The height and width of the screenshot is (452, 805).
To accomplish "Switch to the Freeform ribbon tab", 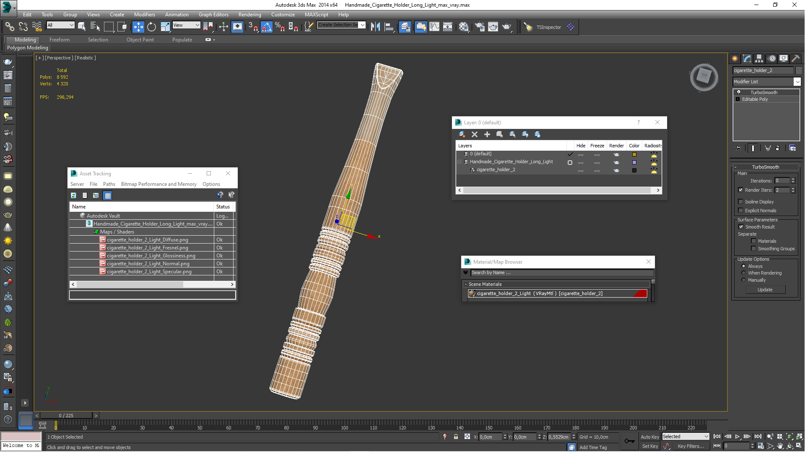I will point(59,40).
